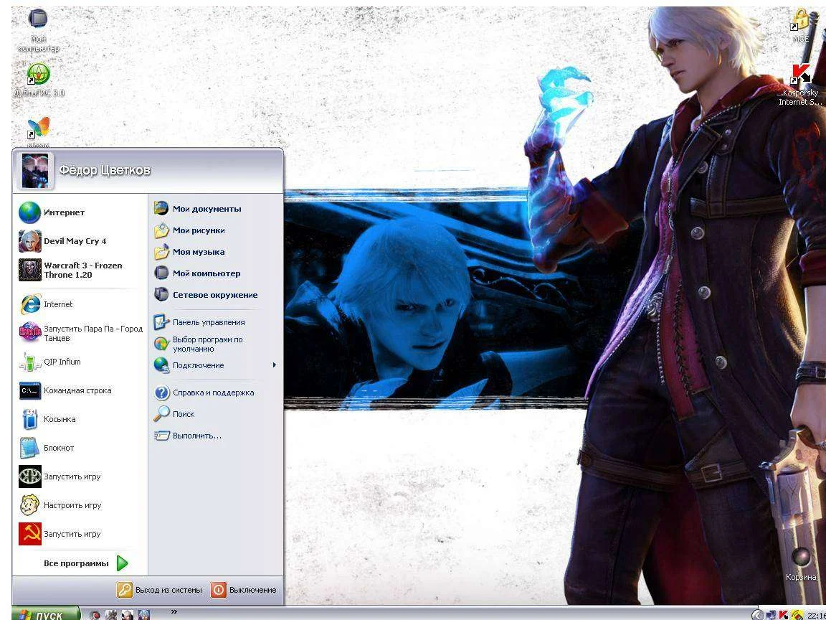Open Командная строка

click(80, 390)
